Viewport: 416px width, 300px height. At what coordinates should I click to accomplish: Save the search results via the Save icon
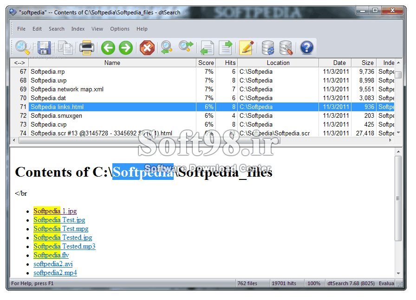pyautogui.click(x=44, y=48)
